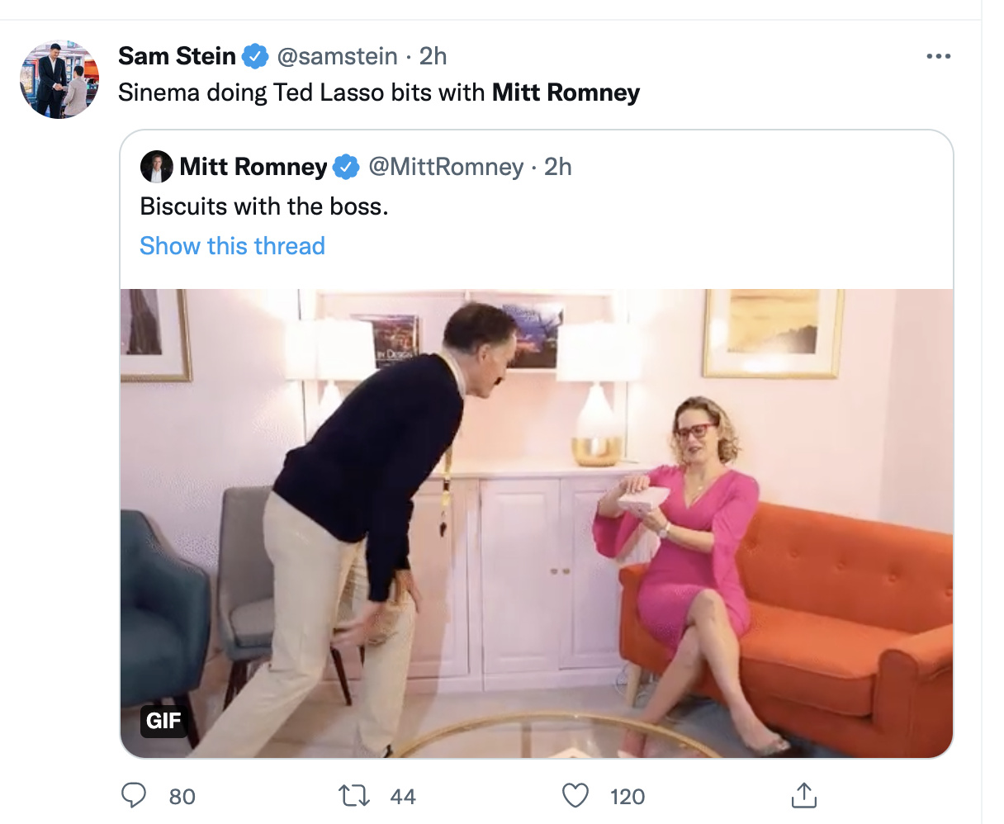Open the three-dot more options menu
Screen dimensions: 1004x824
pos(938,56)
